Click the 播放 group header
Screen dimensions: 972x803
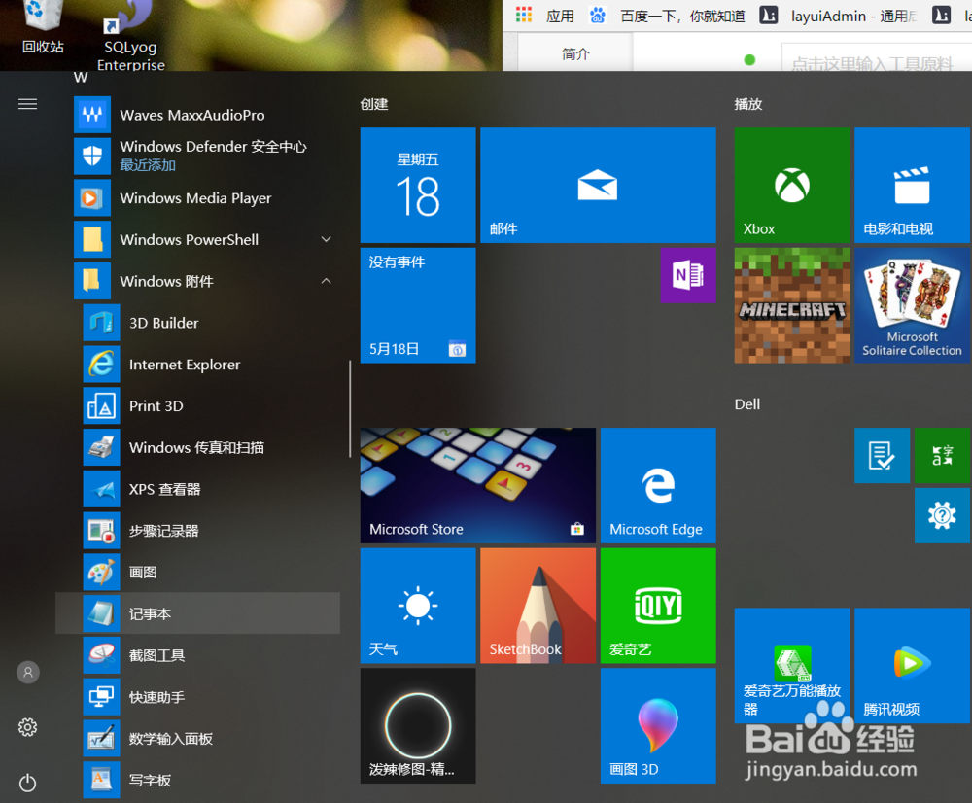pos(748,104)
